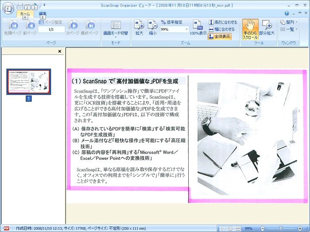Image resolution: width=310 pixels, height=232 pixels.
Task: Open help with the question mark icon
Action: pyautogui.click(x=287, y=13)
